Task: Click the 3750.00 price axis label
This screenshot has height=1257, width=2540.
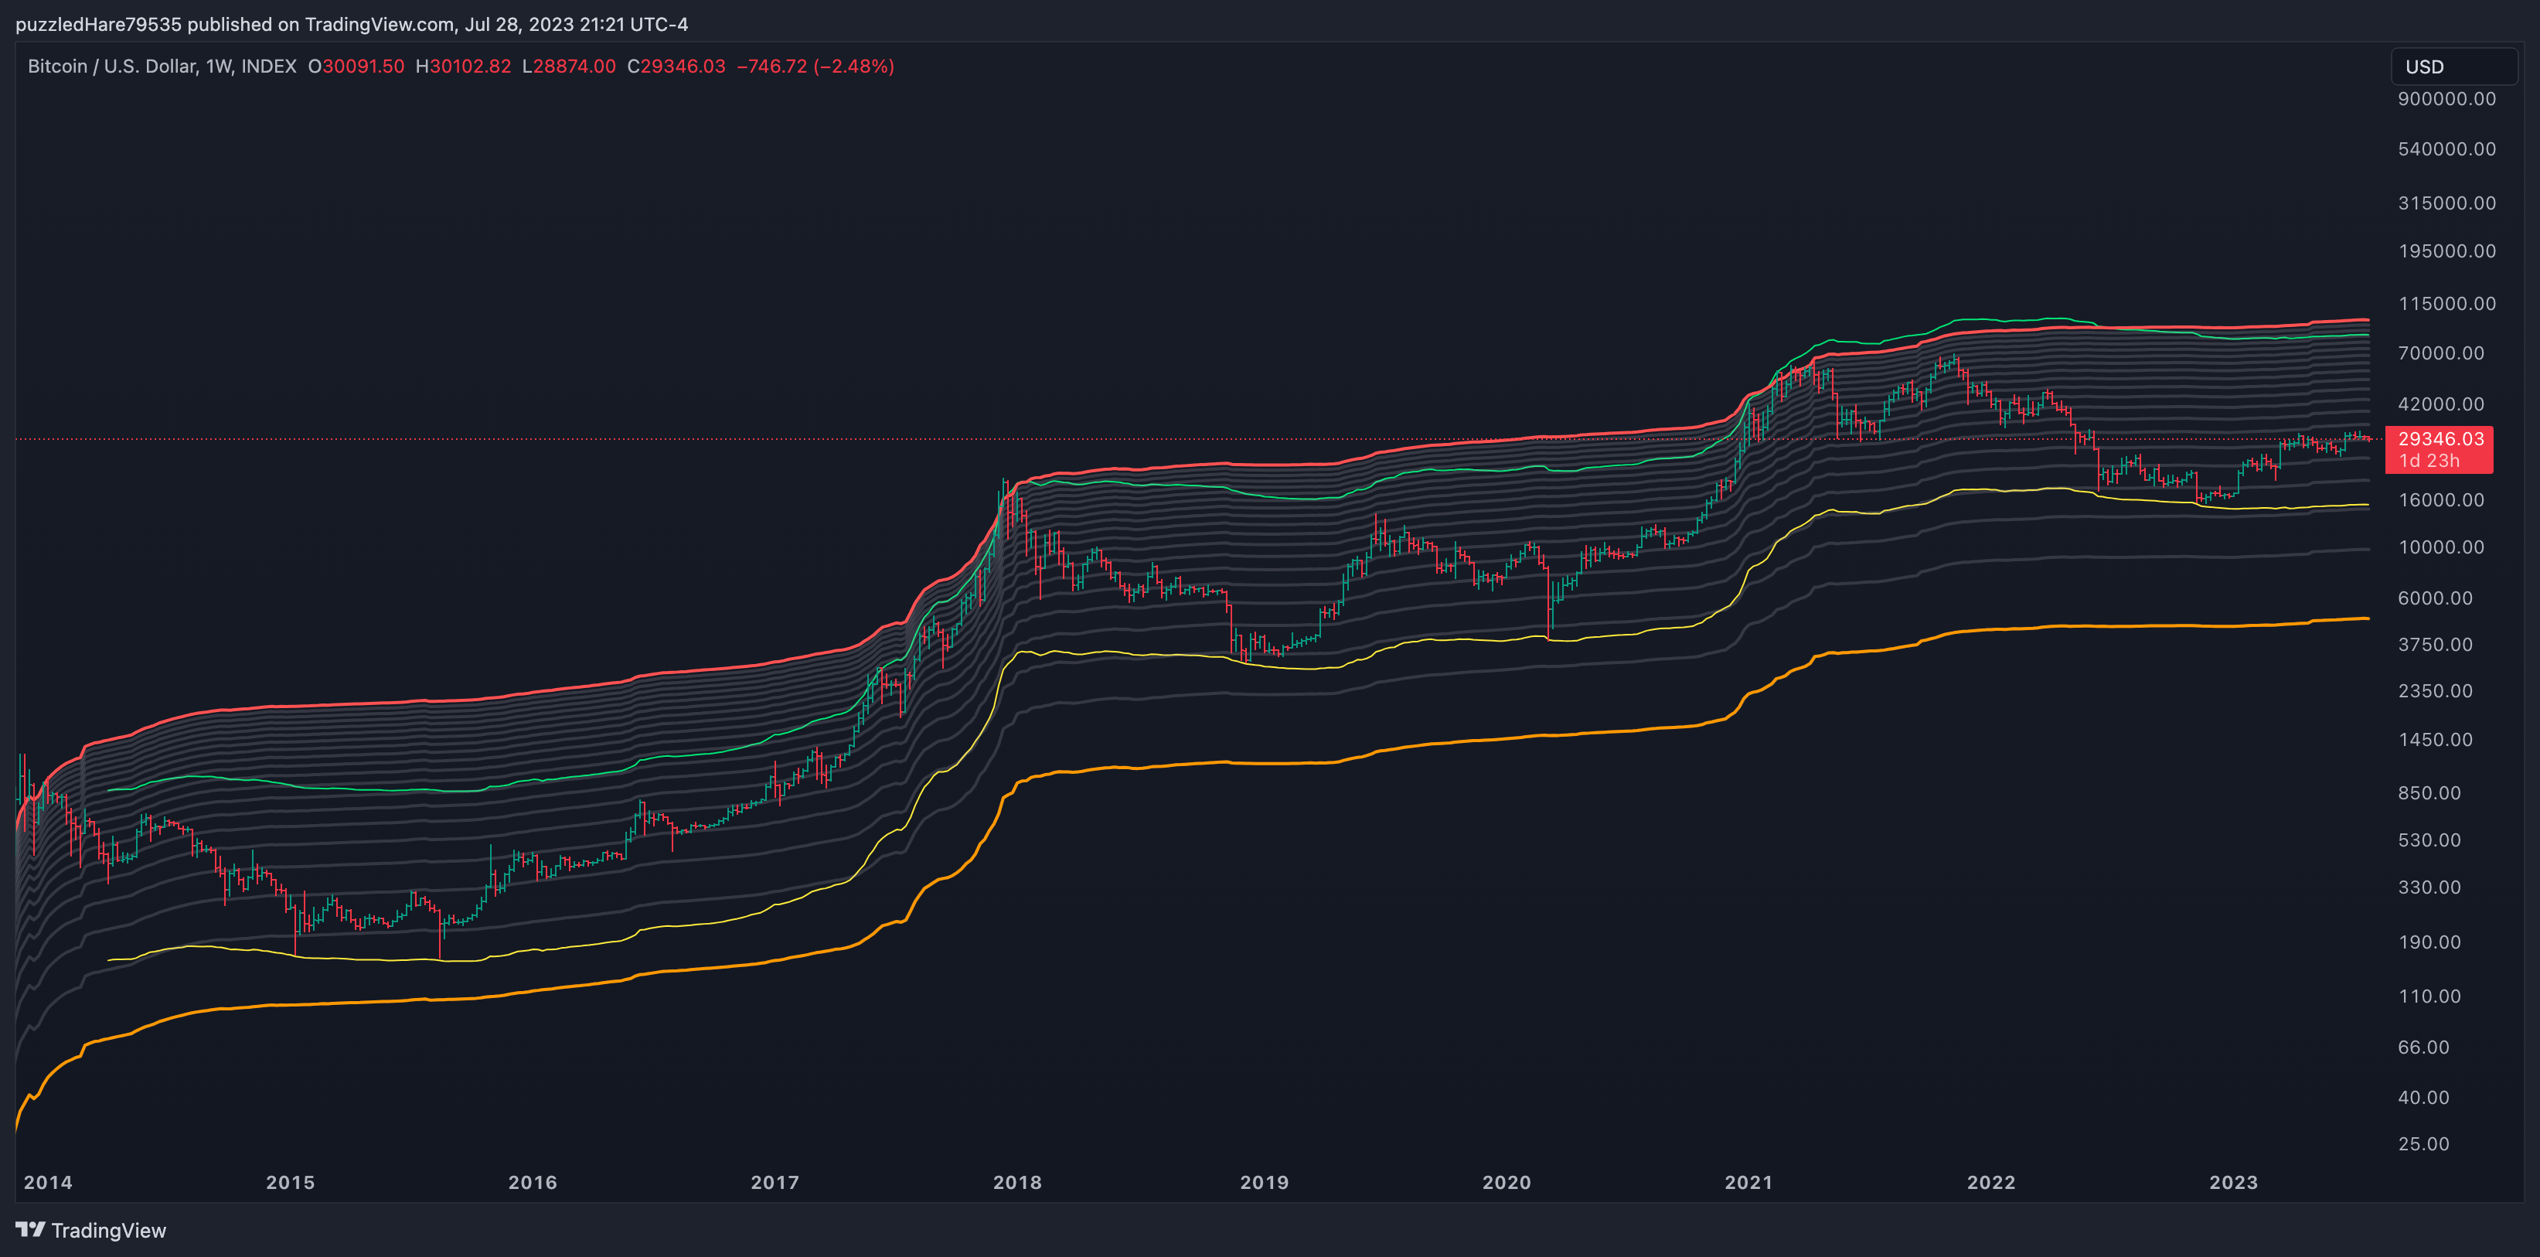Action: click(2436, 645)
